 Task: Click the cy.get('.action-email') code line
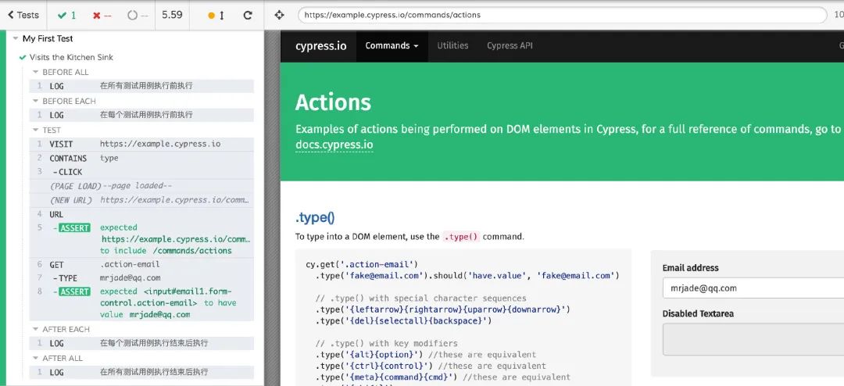361,264
